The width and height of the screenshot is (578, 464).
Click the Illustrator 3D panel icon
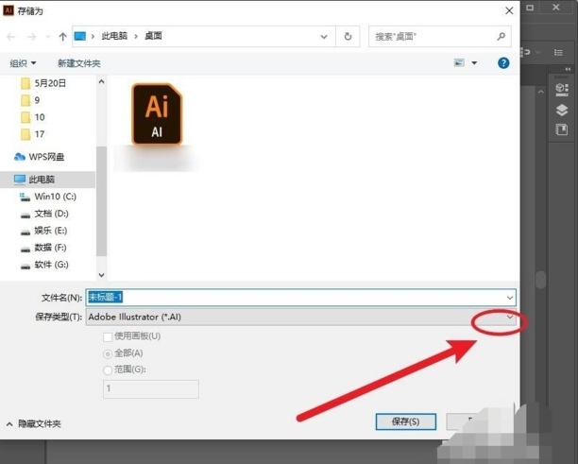point(562,90)
